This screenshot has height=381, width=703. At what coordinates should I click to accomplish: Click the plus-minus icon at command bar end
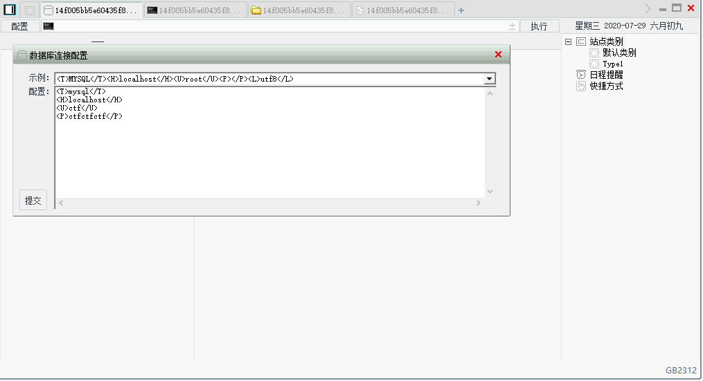click(512, 26)
